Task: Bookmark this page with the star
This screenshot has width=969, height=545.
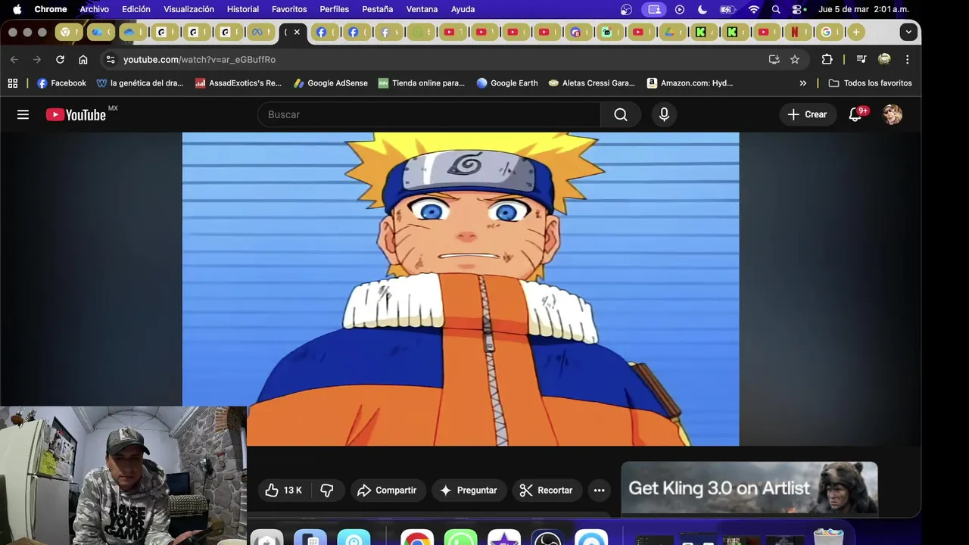Action: click(795, 59)
